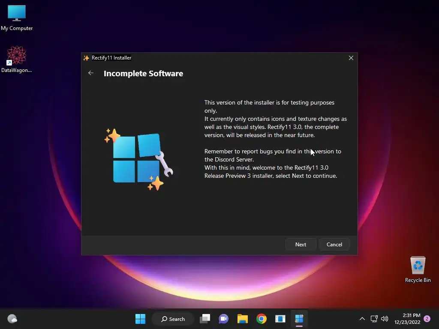This screenshot has width=439, height=329.
Task: Open notifications badge showing 2
Action: (x=427, y=319)
